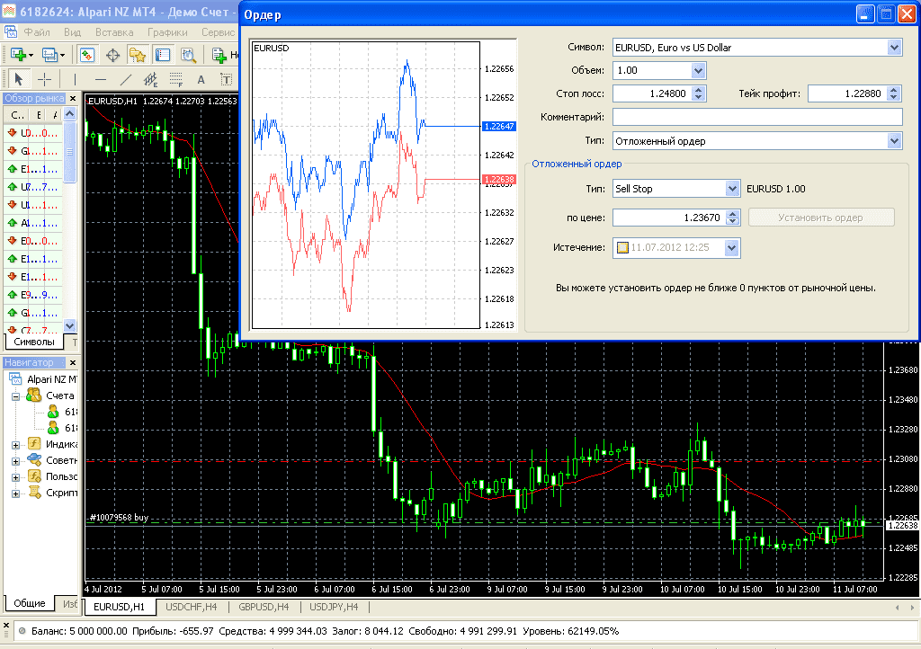Toggle the Navigator folder-star icon
This screenshot has width=921, height=649.
tap(138, 55)
